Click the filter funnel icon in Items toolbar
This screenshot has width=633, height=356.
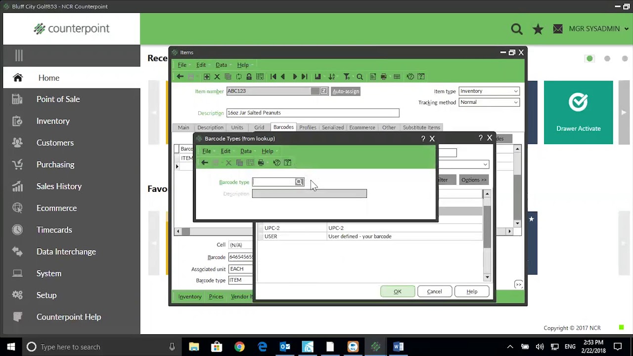click(347, 77)
